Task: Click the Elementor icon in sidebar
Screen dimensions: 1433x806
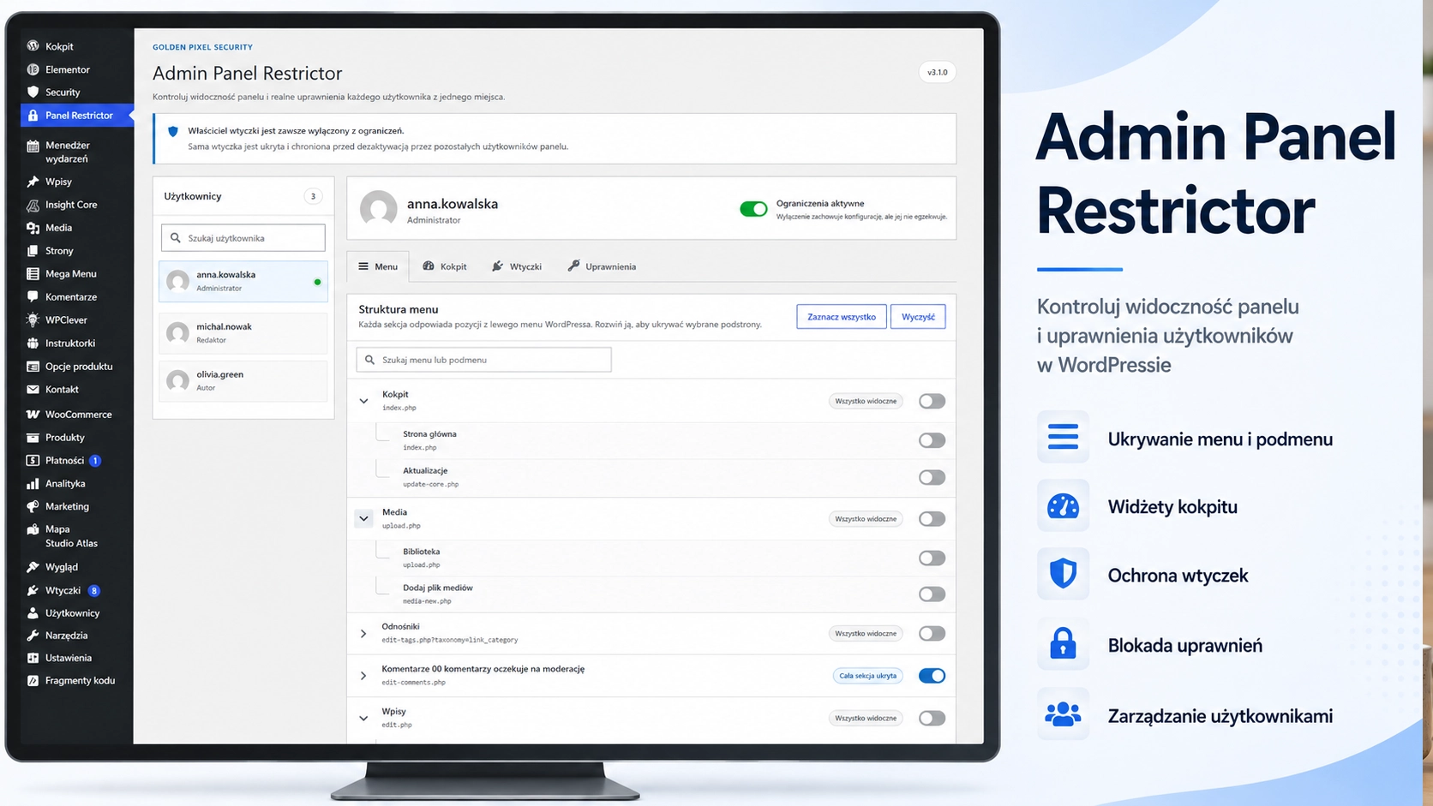Action: coord(33,69)
